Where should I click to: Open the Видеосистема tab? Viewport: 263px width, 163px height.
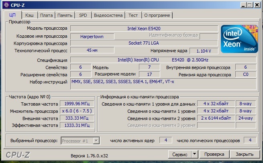pyautogui.click(x=108, y=15)
